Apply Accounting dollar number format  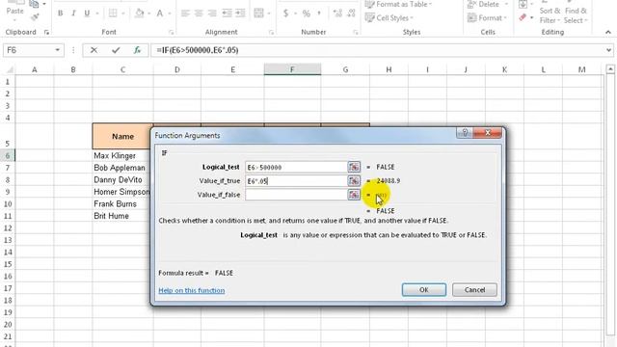pos(286,13)
